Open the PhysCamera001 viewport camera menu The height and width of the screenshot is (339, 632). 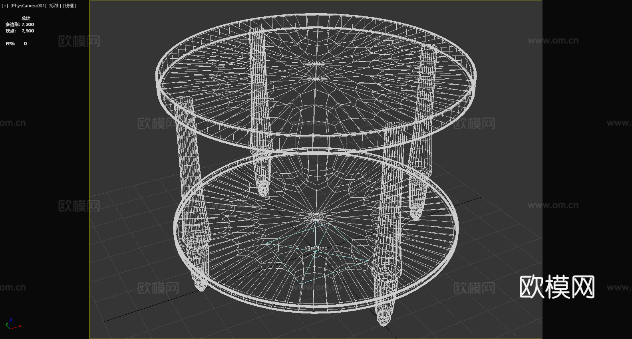point(28,6)
